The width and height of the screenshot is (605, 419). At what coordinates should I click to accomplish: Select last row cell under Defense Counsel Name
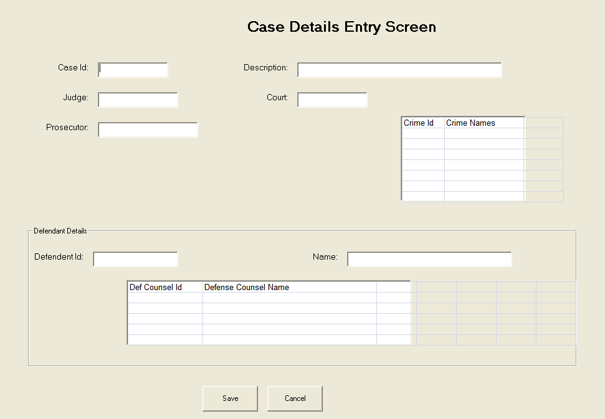point(290,339)
